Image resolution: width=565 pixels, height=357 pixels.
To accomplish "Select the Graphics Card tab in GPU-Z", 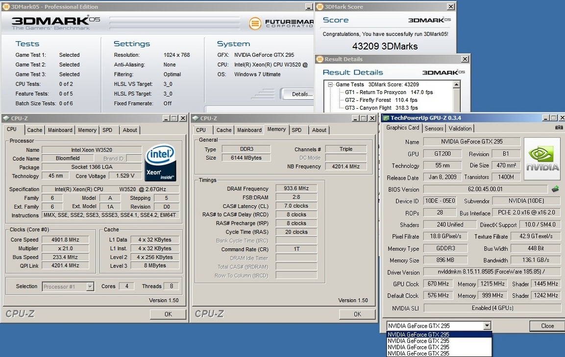I will click(403, 128).
